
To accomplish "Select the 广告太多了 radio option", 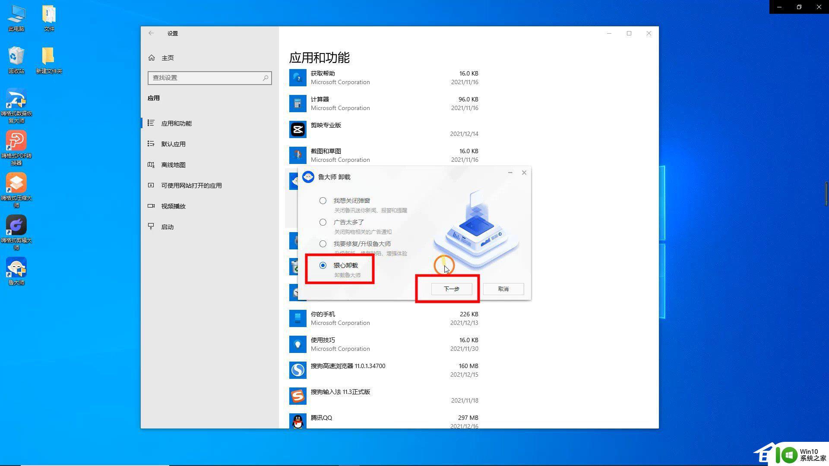I will coord(323,222).
